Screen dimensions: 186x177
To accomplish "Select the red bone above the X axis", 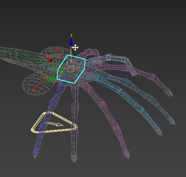I will pyautogui.click(x=58, y=52).
